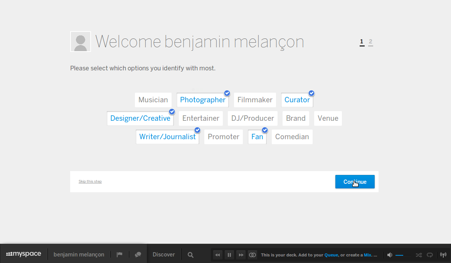
Task: Select the Brand option
Action: point(296,118)
